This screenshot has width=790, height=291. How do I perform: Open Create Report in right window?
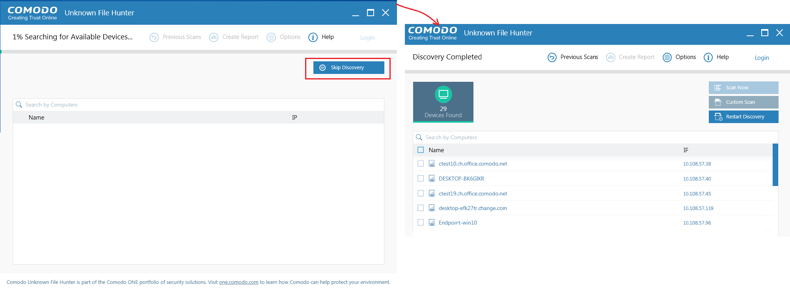637,57
